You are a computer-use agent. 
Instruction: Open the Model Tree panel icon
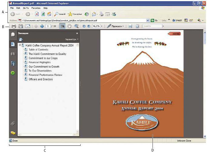coord(13,64)
